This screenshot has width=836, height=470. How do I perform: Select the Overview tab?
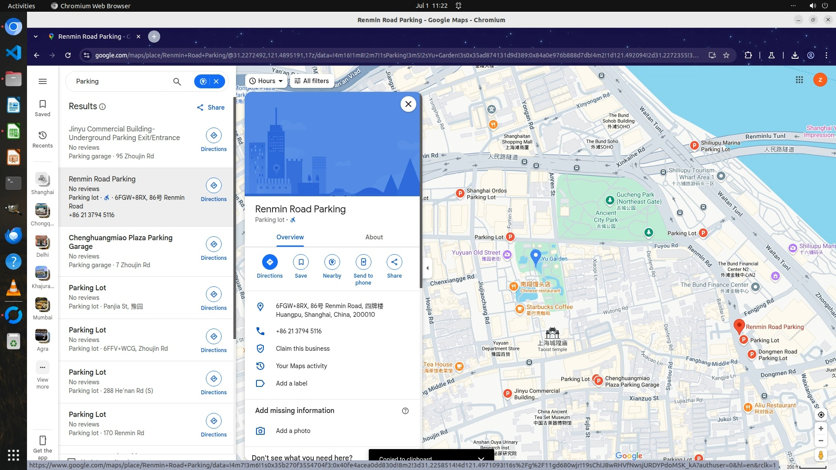(x=290, y=237)
